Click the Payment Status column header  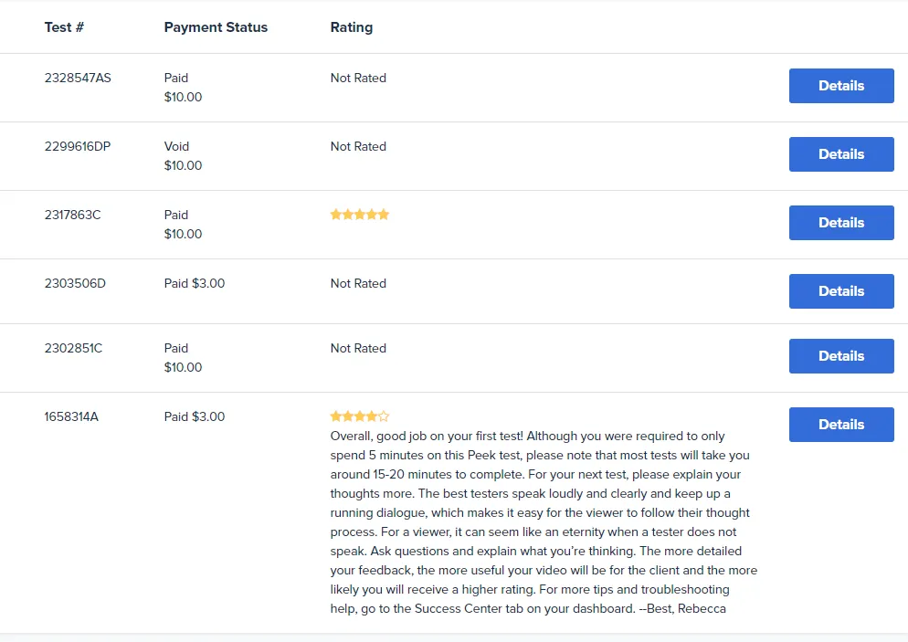[x=216, y=27]
